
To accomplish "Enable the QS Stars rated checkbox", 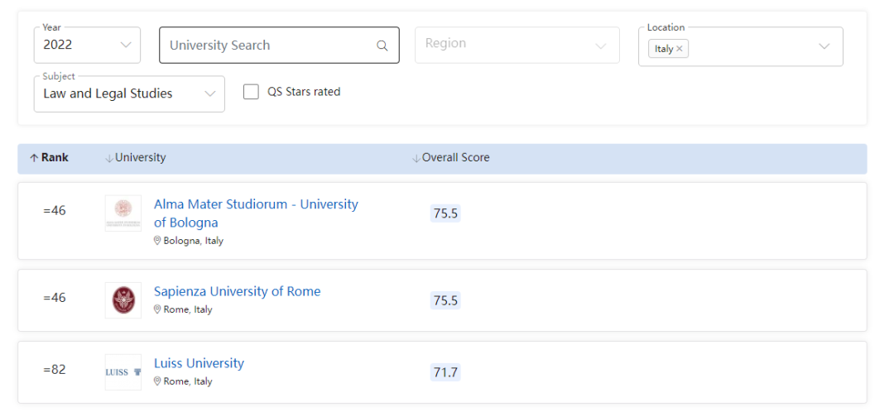I will (x=251, y=92).
